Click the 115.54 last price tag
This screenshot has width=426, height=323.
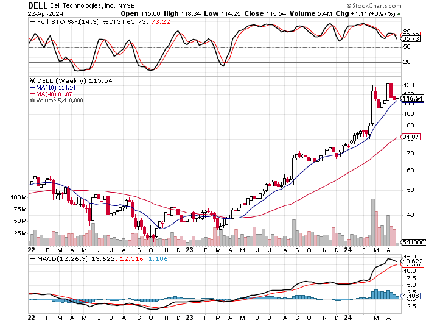click(412, 98)
